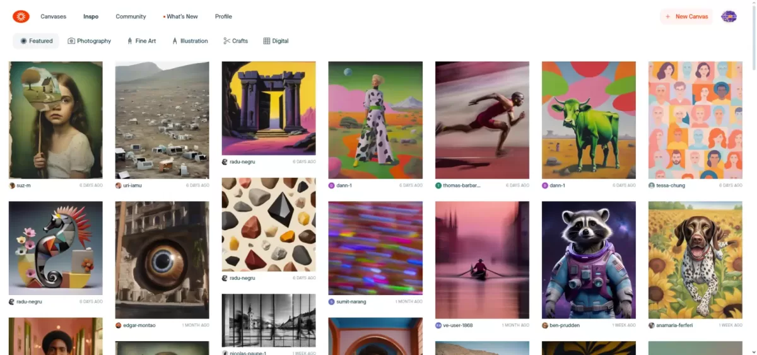Viewport: 757px width, 355px height.
Task: Visit uri-iamu's profile
Action: point(132,185)
